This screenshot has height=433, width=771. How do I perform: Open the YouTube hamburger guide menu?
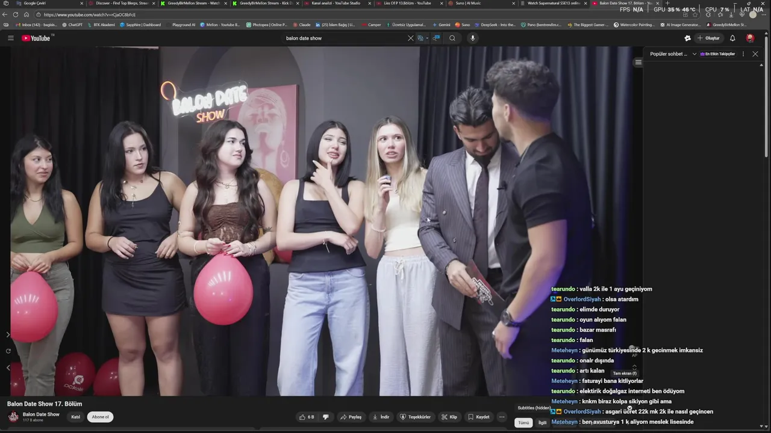tap(10, 38)
